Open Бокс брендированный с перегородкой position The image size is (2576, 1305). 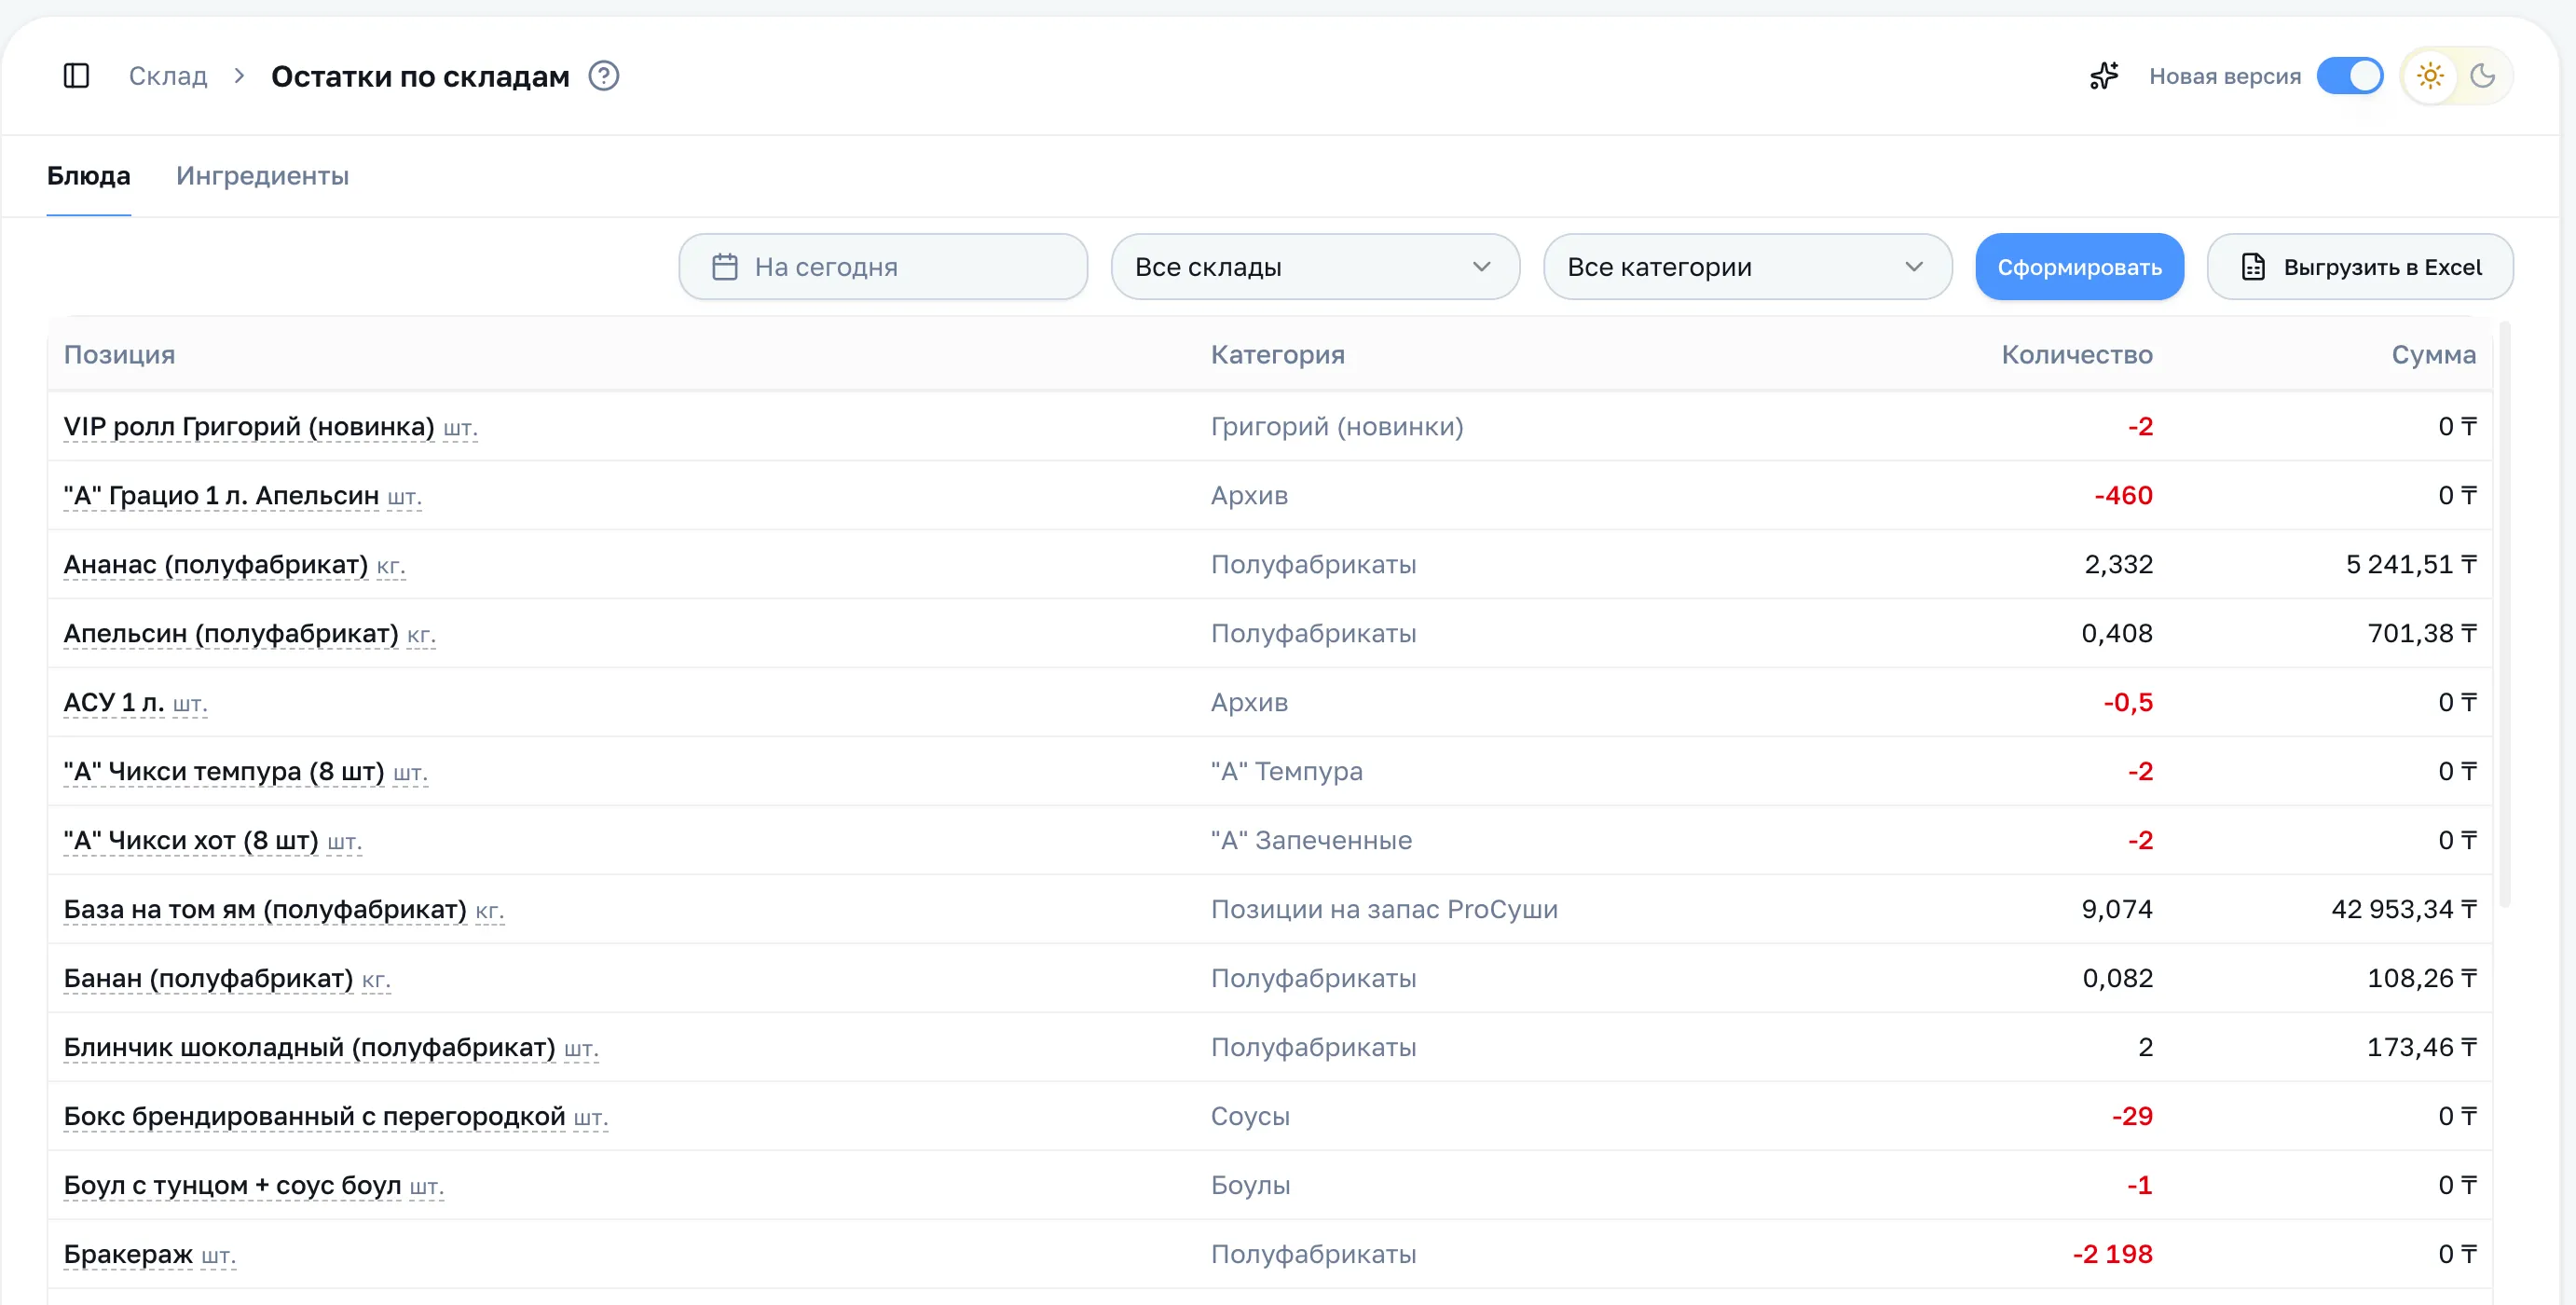(314, 1117)
